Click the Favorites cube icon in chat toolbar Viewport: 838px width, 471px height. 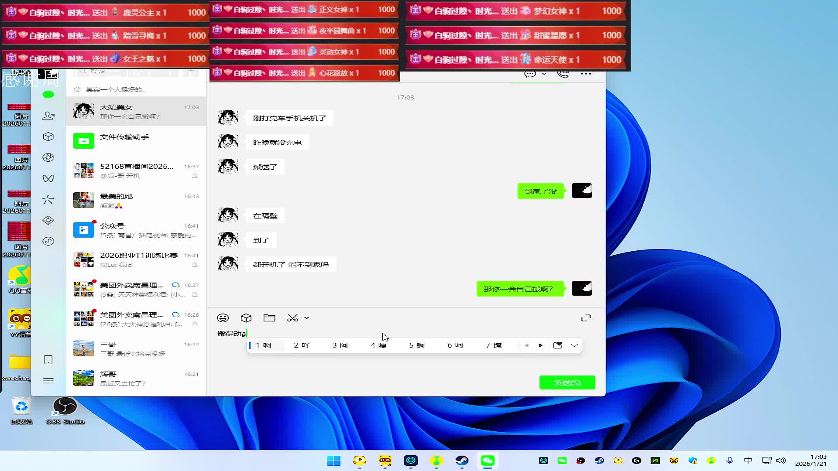coord(246,318)
